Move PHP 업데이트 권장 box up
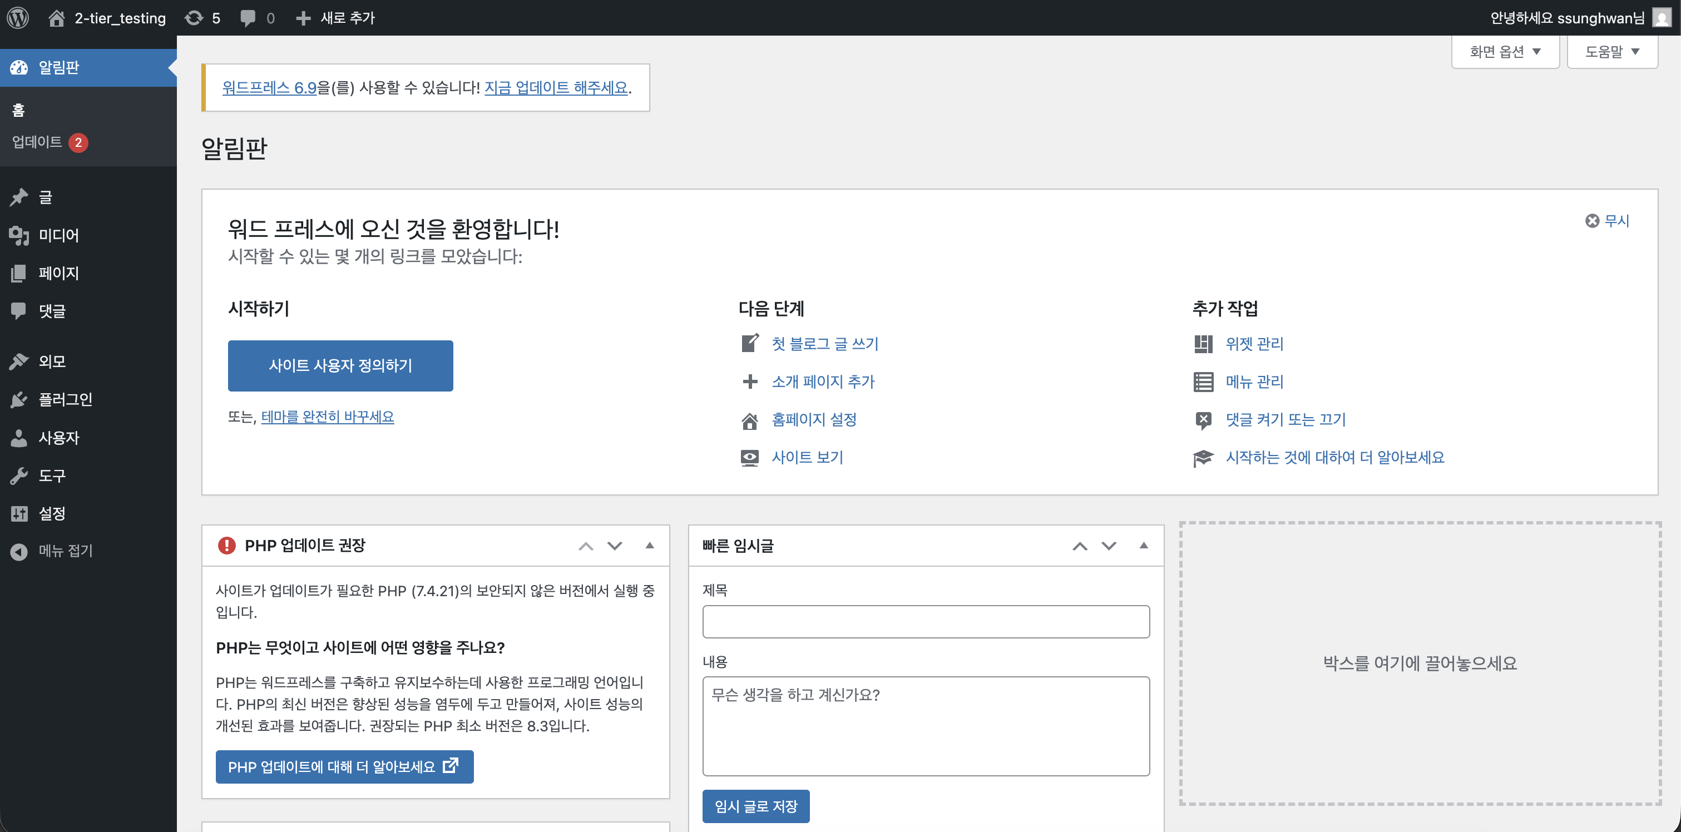Viewport: 1681px width, 832px height. click(585, 546)
